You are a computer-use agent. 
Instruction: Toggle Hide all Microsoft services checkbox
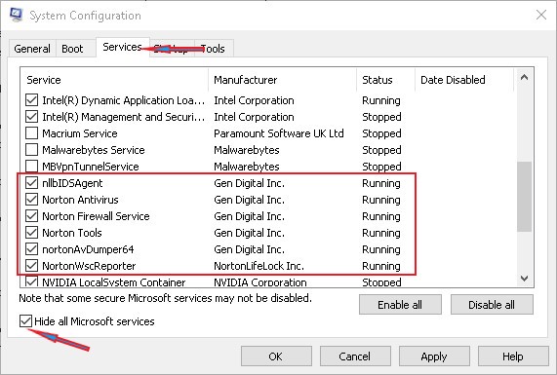[25, 321]
